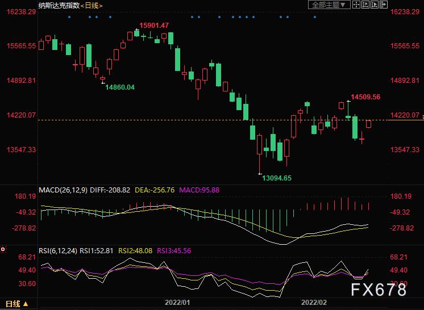Click the 2022/02 date axis label
This screenshot has width=424, height=310.
pyautogui.click(x=314, y=303)
